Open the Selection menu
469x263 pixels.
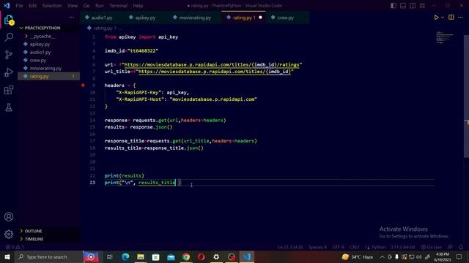point(52,6)
